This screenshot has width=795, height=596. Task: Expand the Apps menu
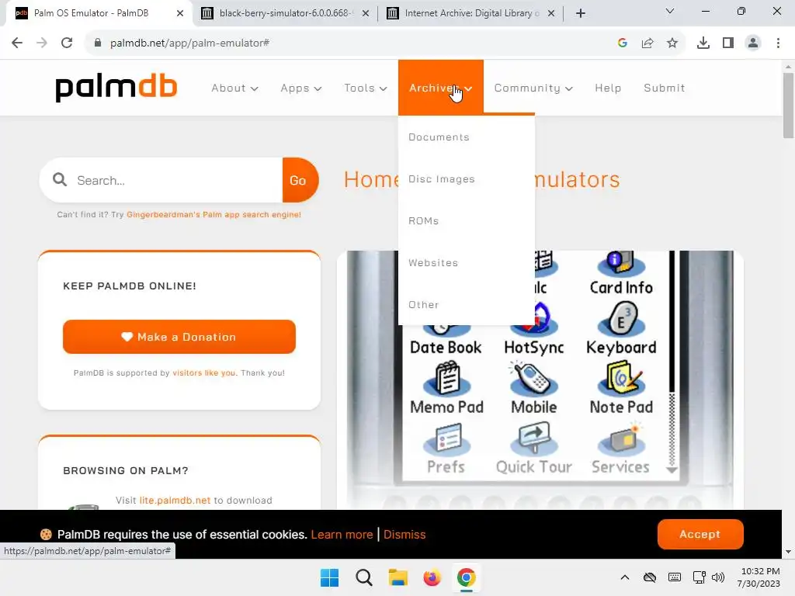pyautogui.click(x=301, y=88)
